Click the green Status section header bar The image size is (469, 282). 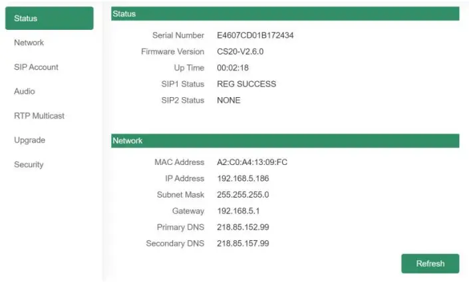click(x=284, y=13)
